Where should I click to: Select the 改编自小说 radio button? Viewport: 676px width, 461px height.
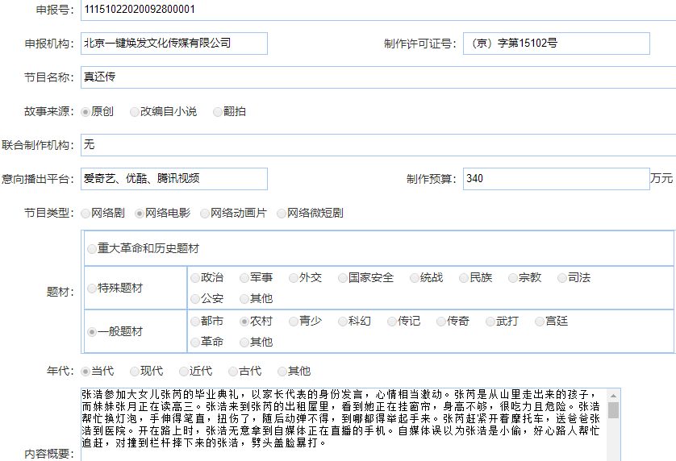(x=135, y=112)
